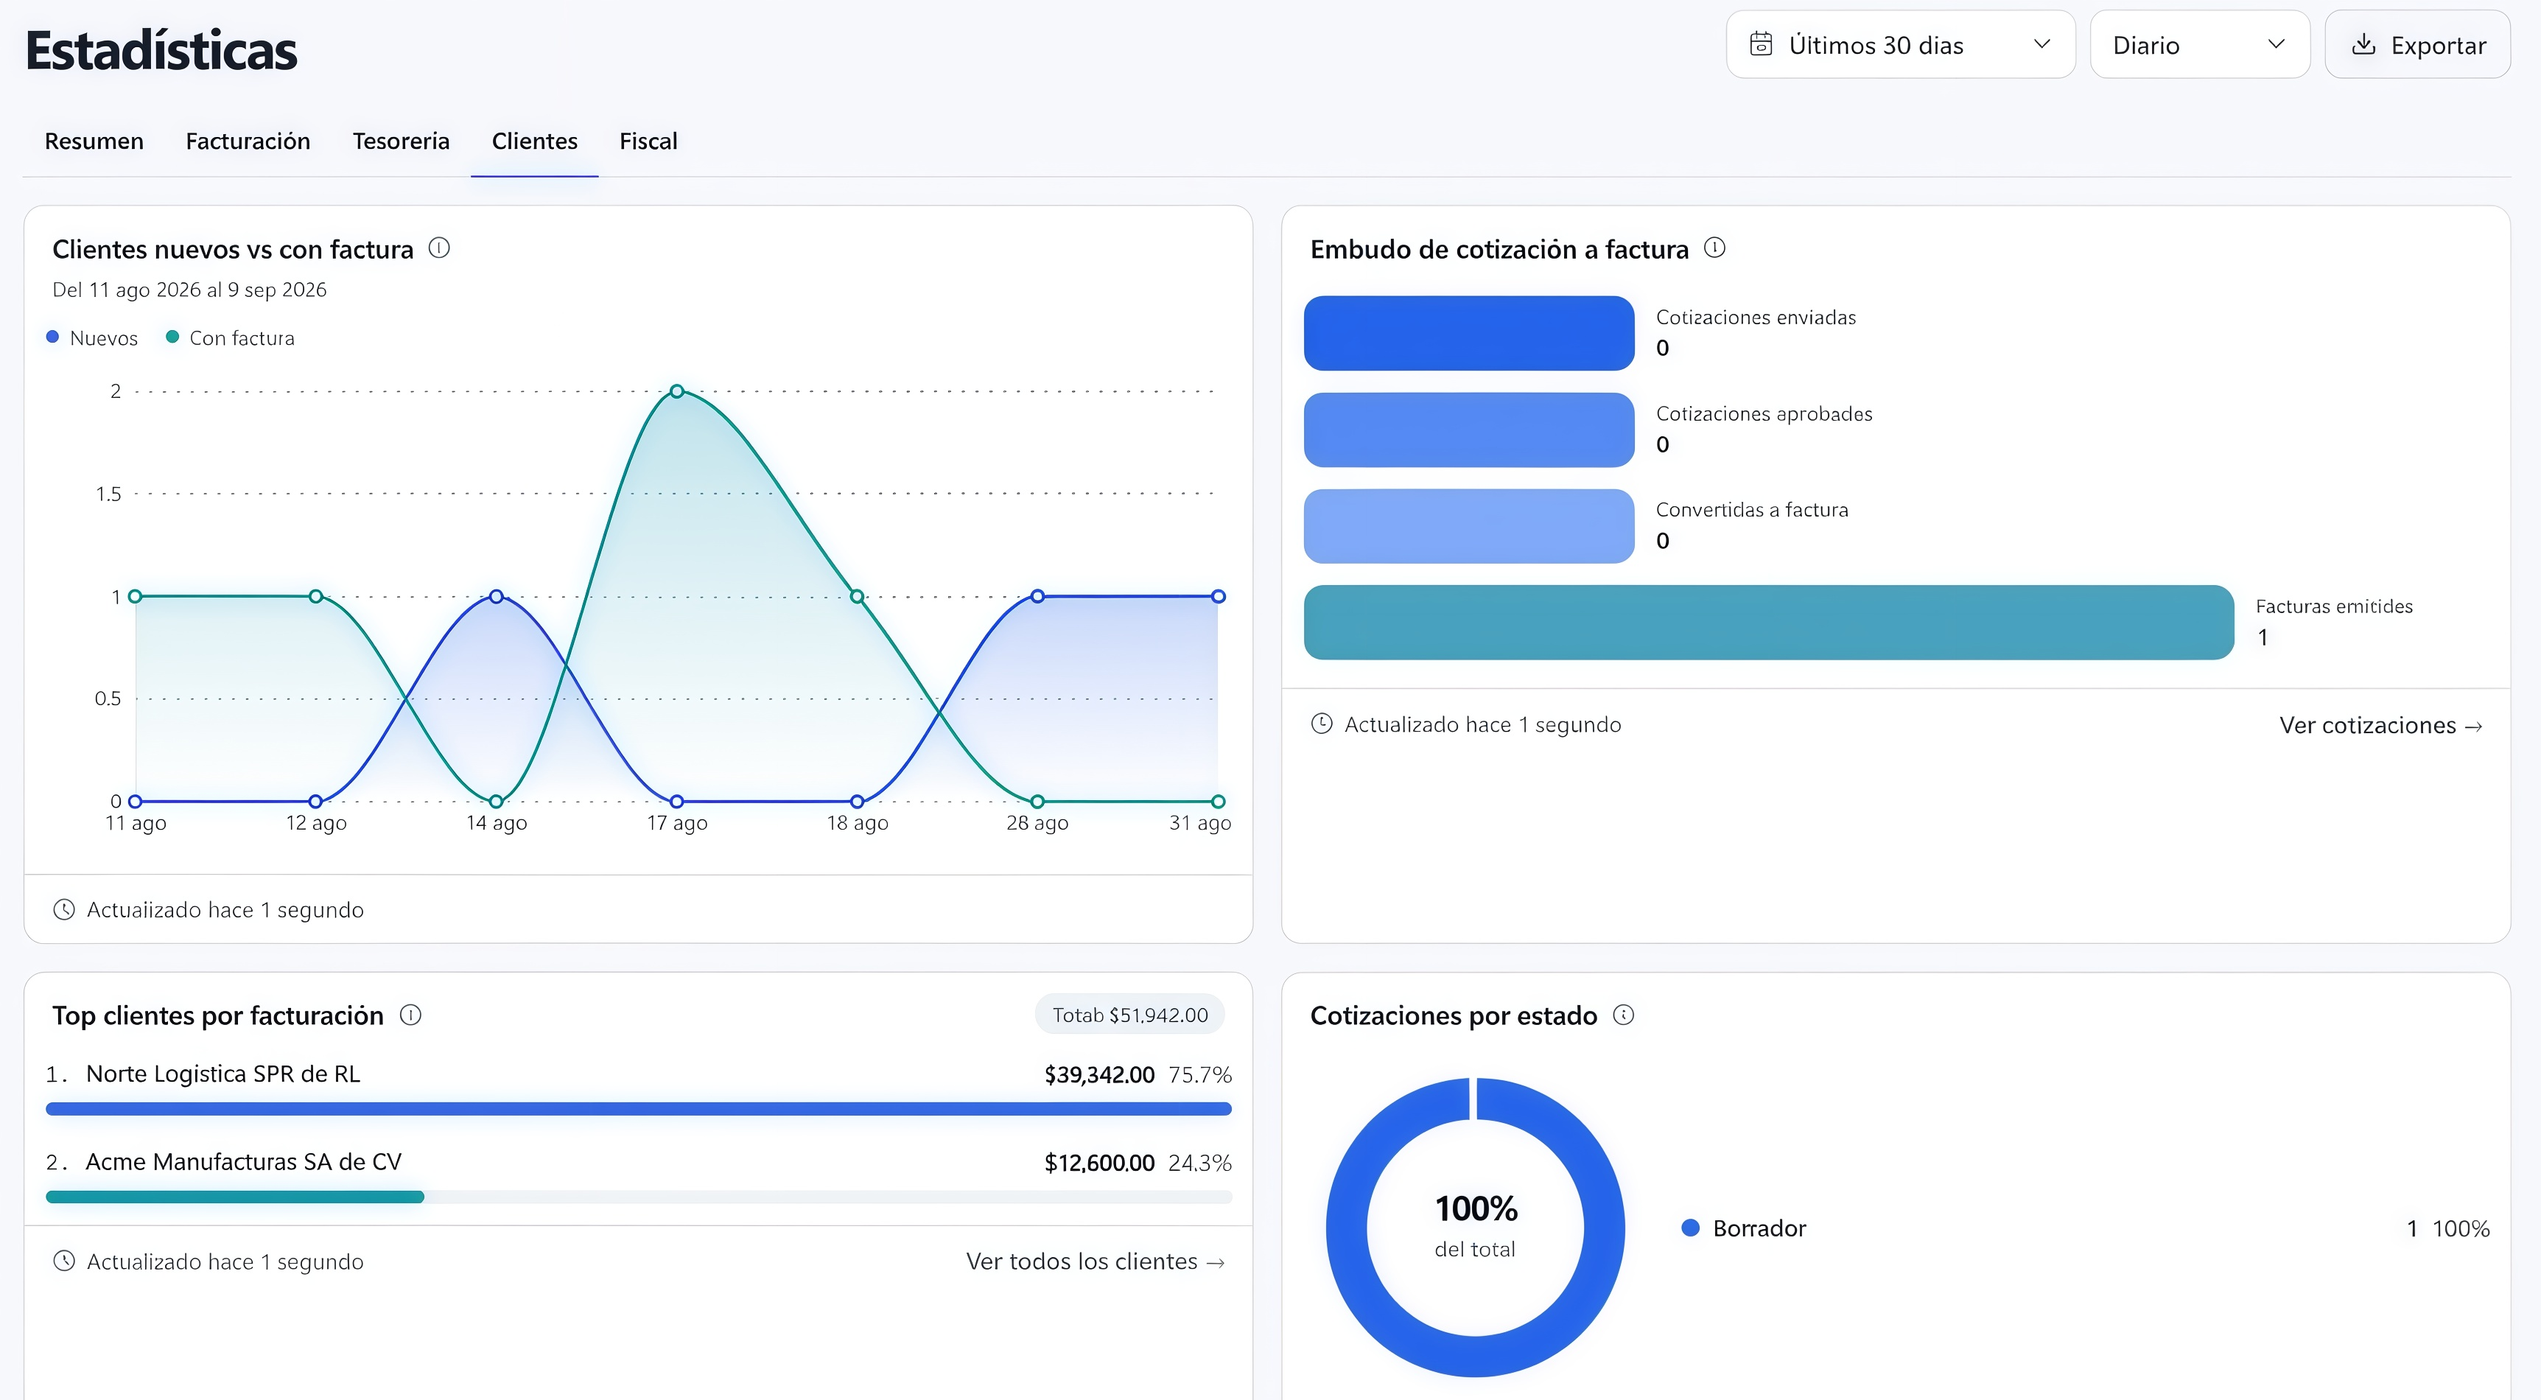Image resolution: width=2541 pixels, height=1400 pixels.
Task: Open the Tesorería tab
Action: coord(401,141)
